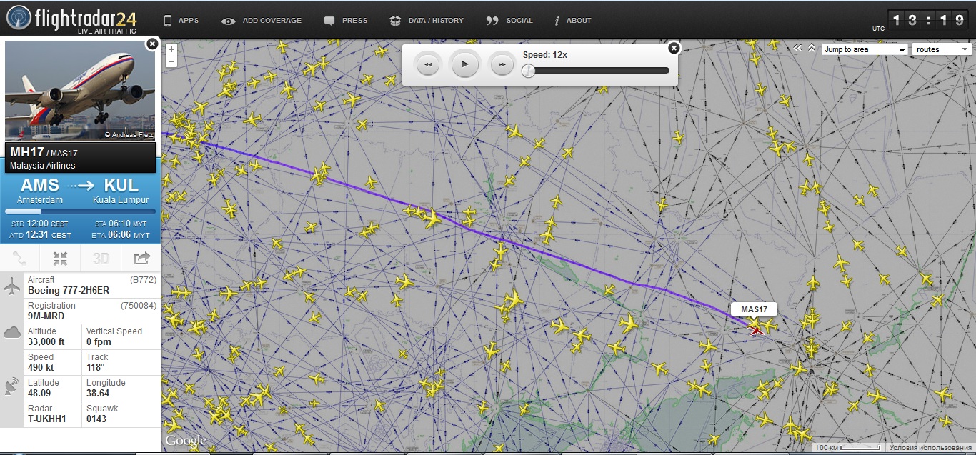
Task: Click the center-on-aircraft arrows icon
Action: [x=60, y=258]
